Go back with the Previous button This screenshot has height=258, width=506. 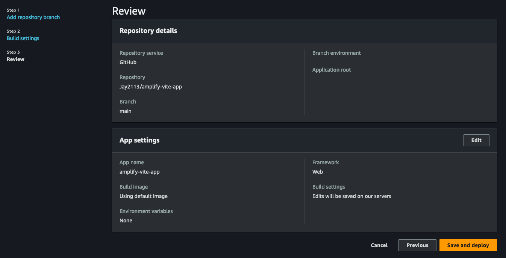[417, 245]
